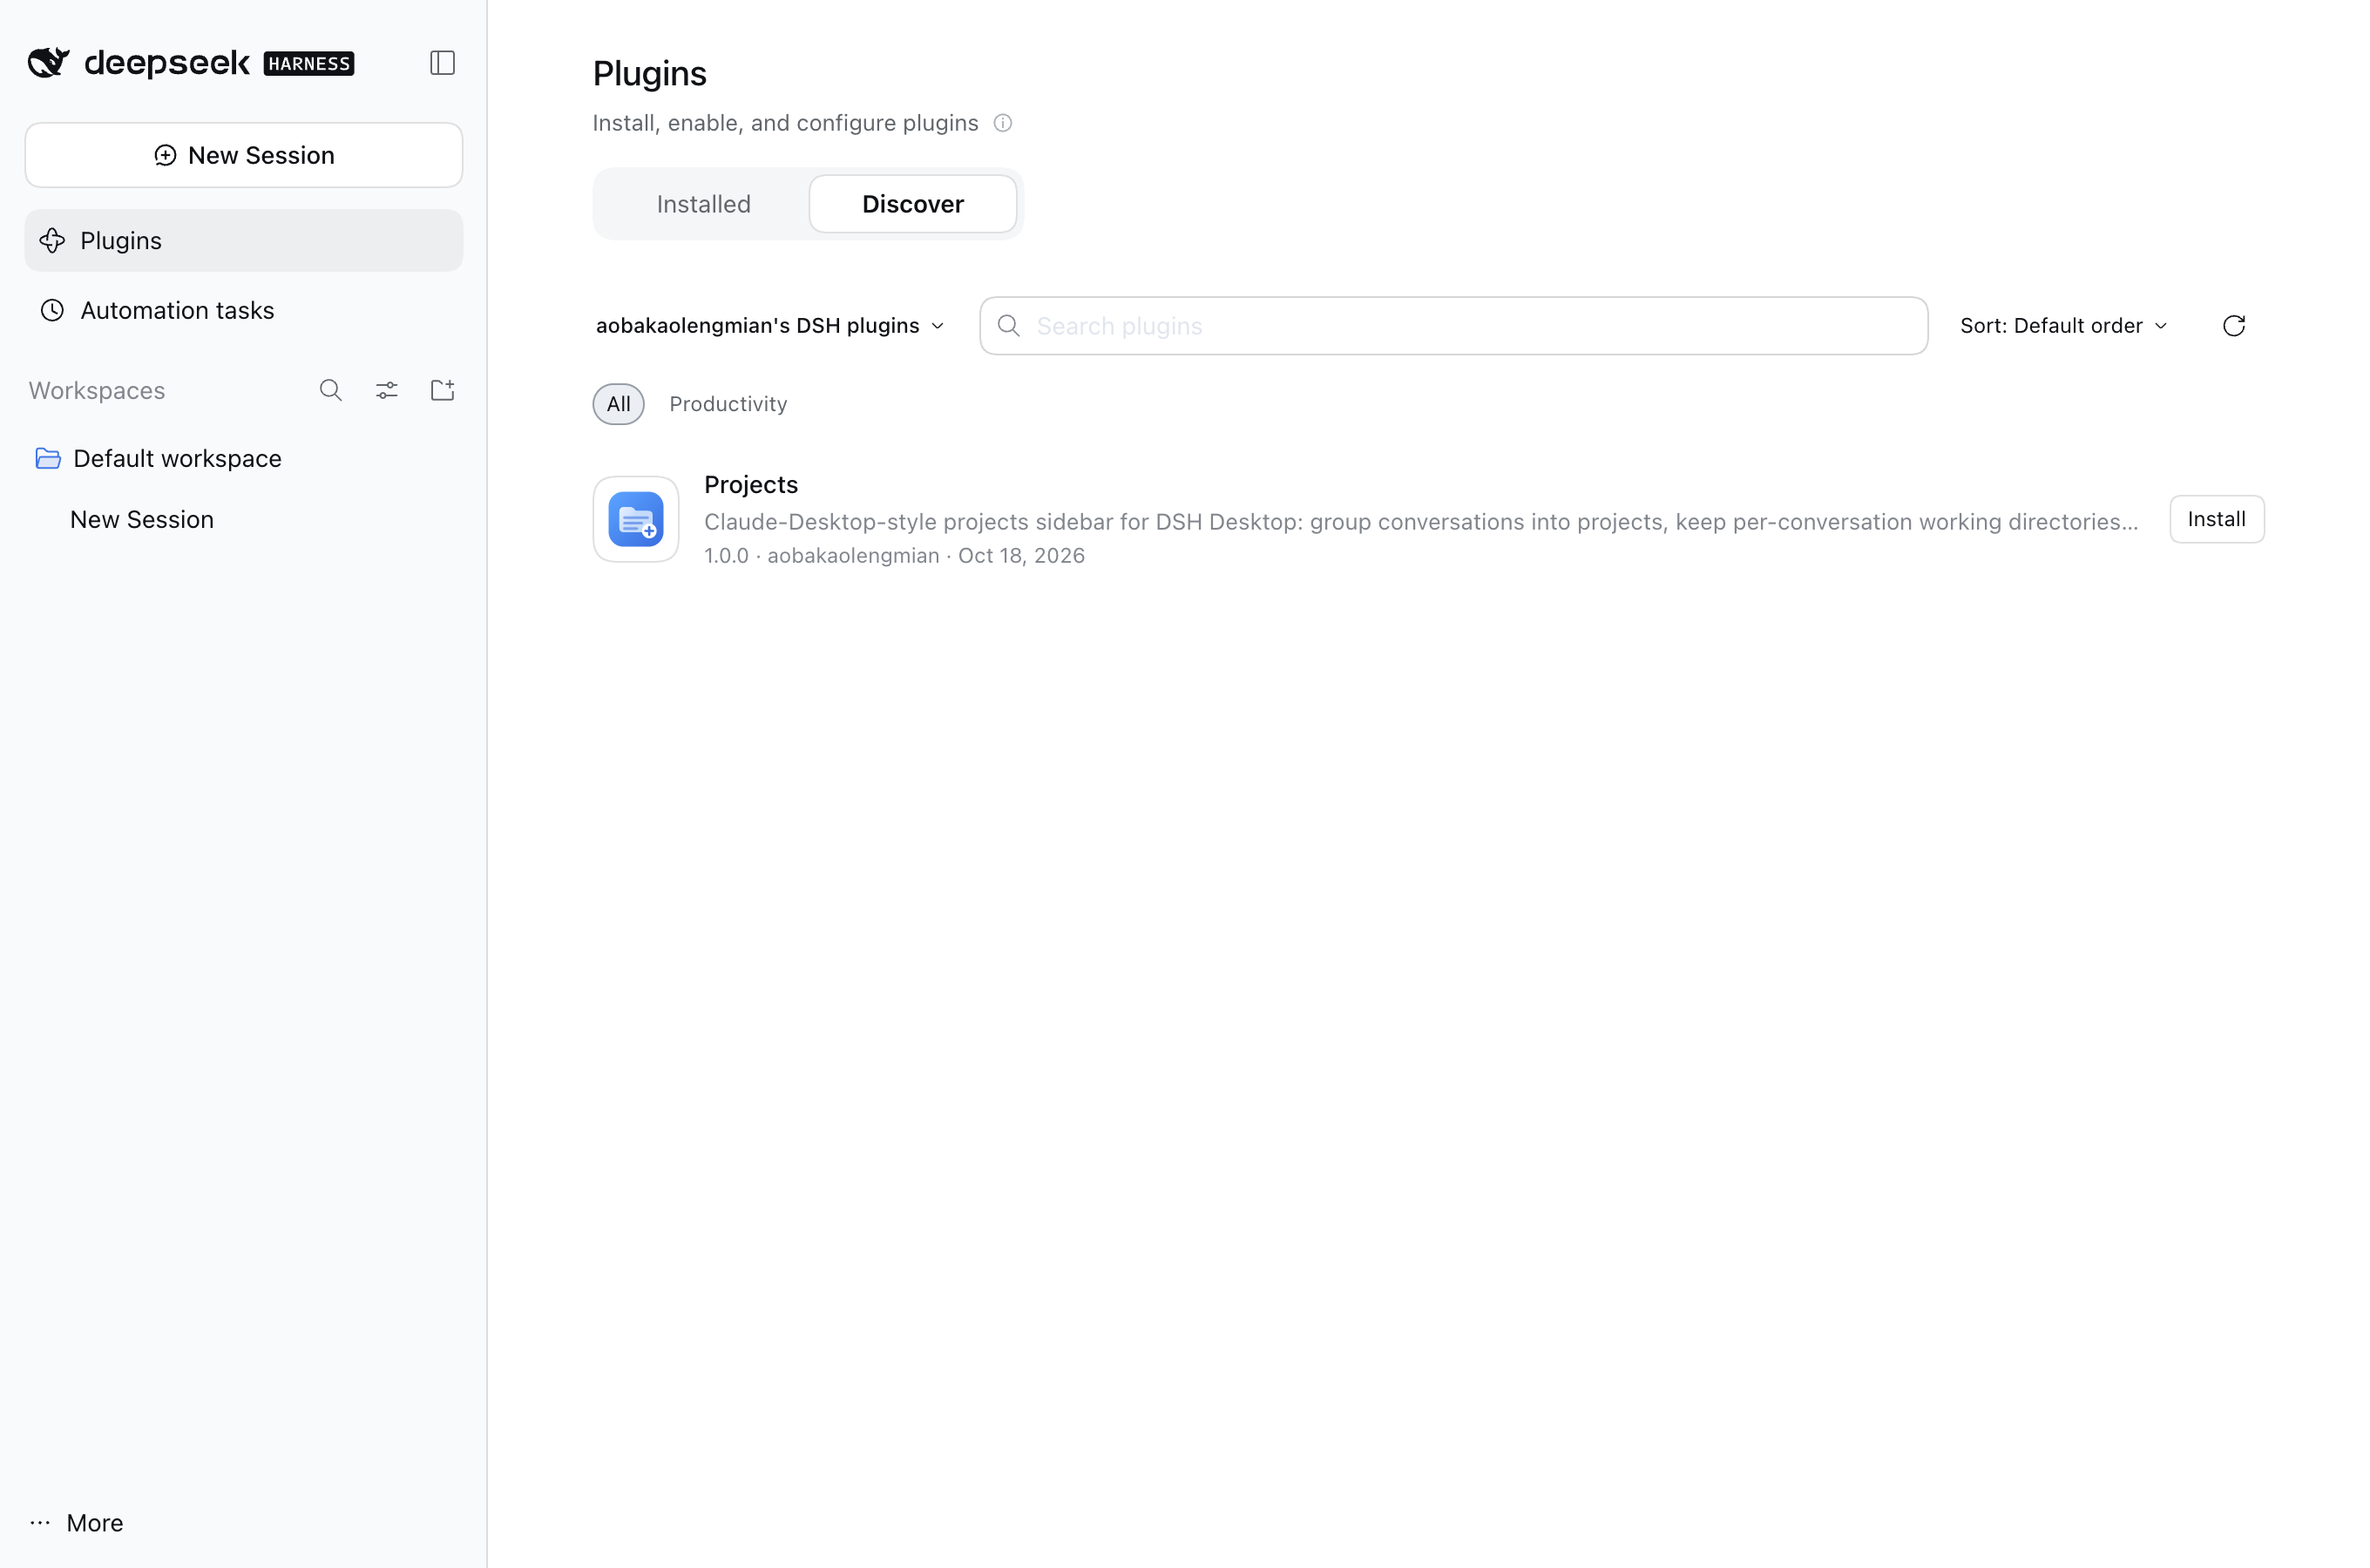Filter plugins by Productivity category
2370x1568 pixels.
728,404
